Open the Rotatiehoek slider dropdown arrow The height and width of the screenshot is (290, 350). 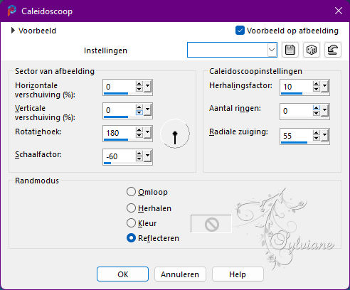(x=147, y=134)
